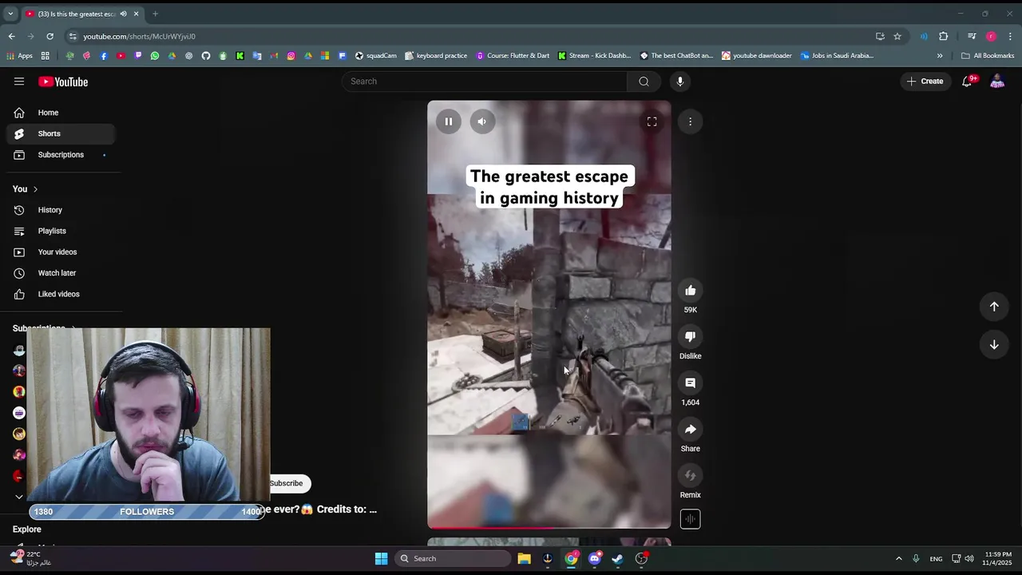Viewport: 1022px width, 575px height.
Task: Open Chrome Extensions puzzle icon
Action: point(944,36)
